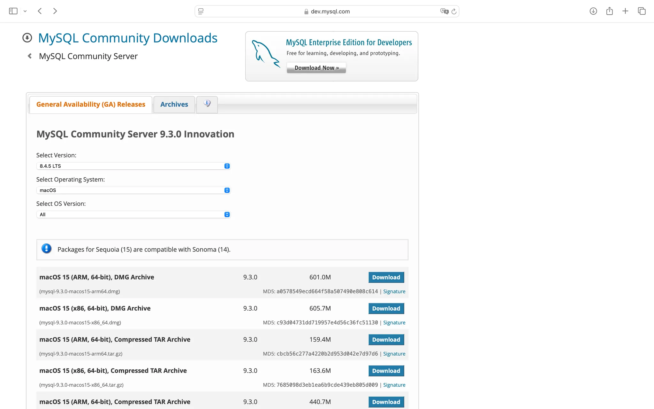Open the Select OS Version dropdown
Viewport: 654px width, 409px height.
[x=133, y=214]
